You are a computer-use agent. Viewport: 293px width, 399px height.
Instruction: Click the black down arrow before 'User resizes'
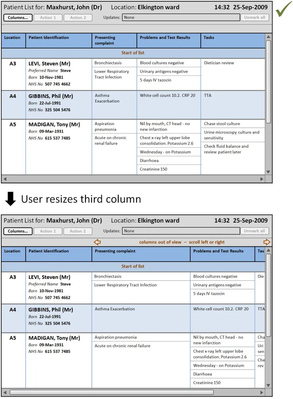[x=10, y=199]
